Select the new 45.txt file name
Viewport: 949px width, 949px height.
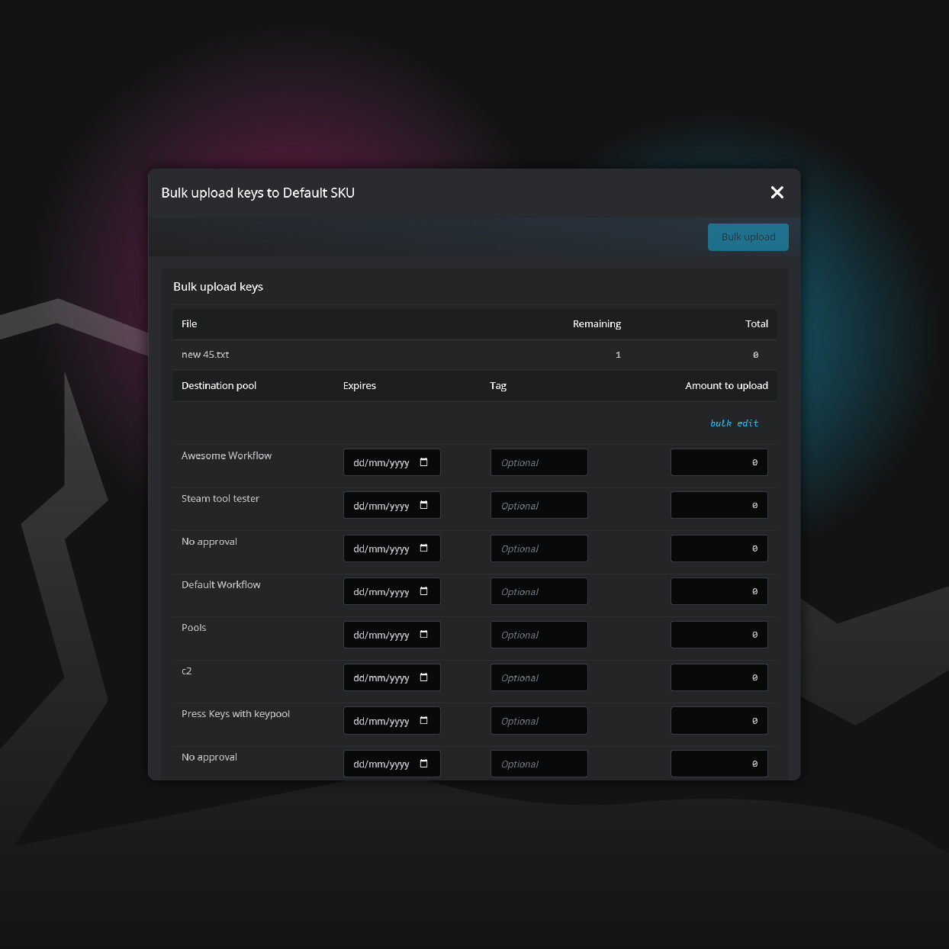(205, 355)
